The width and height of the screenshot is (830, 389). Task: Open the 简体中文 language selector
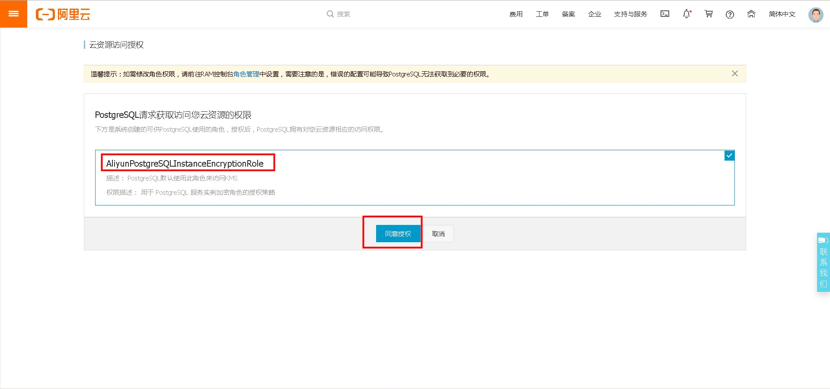click(782, 14)
